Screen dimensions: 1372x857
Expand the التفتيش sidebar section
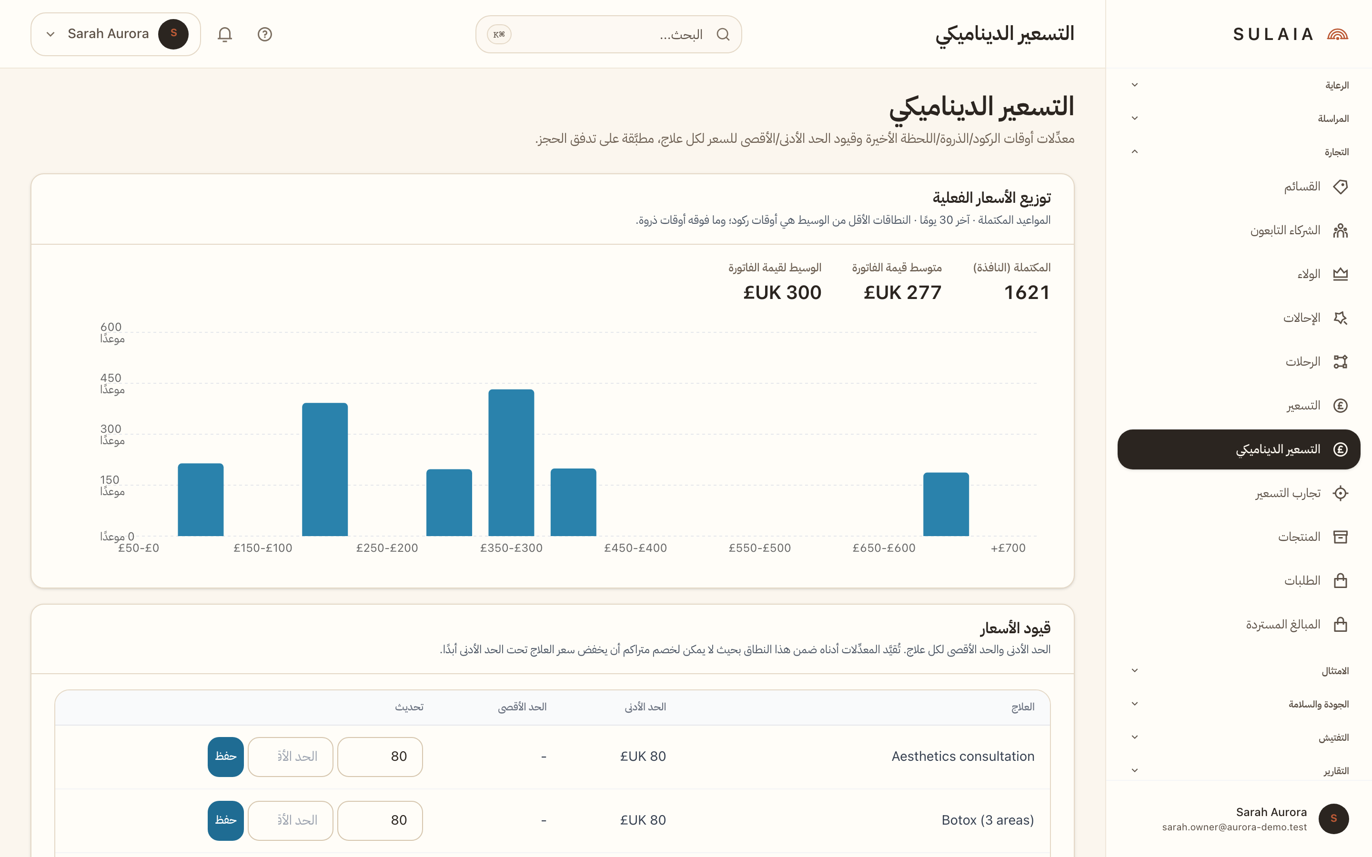(1239, 737)
